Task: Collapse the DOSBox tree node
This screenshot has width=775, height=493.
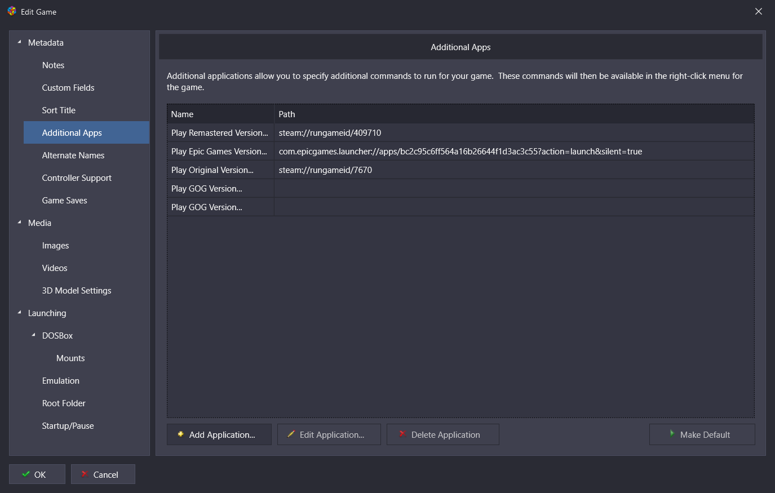Action: pyautogui.click(x=34, y=335)
